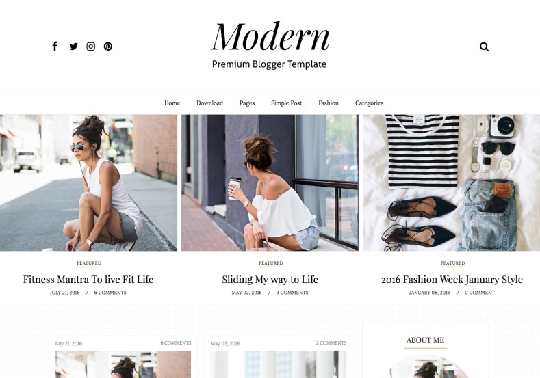
Task: Expand the Pages menu
Action: 247,103
